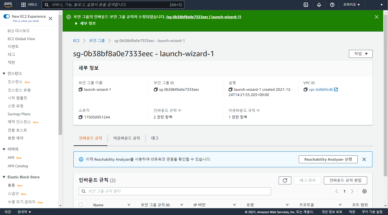This screenshot has width=388, height=215.
Task: Sort by 프로토콜 column
Action: pos(340,205)
